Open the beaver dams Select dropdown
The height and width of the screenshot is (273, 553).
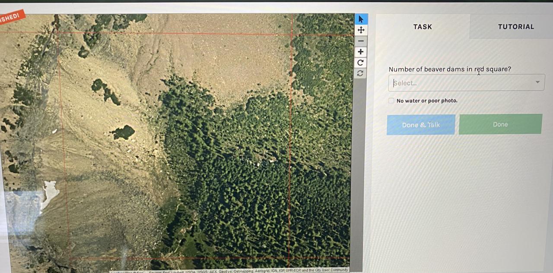[x=466, y=82]
